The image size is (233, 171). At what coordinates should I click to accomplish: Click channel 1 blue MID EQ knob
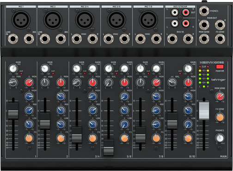29,110
